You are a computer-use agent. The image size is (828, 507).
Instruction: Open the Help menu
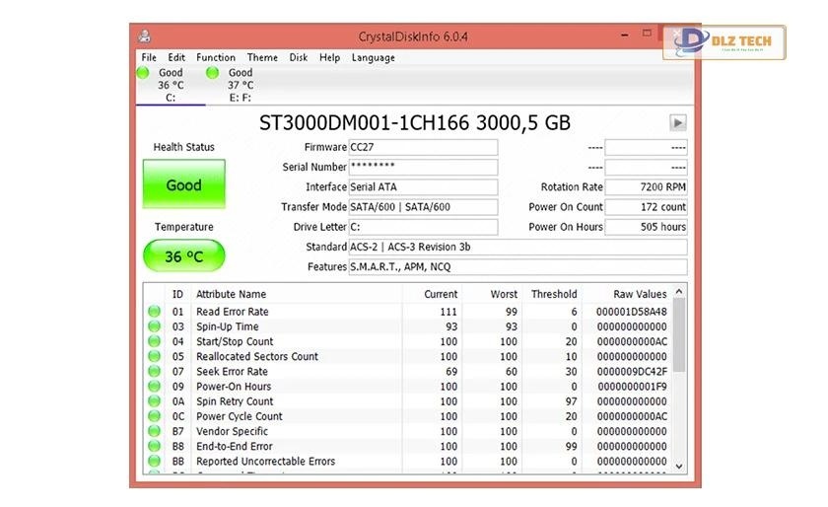point(329,57)
